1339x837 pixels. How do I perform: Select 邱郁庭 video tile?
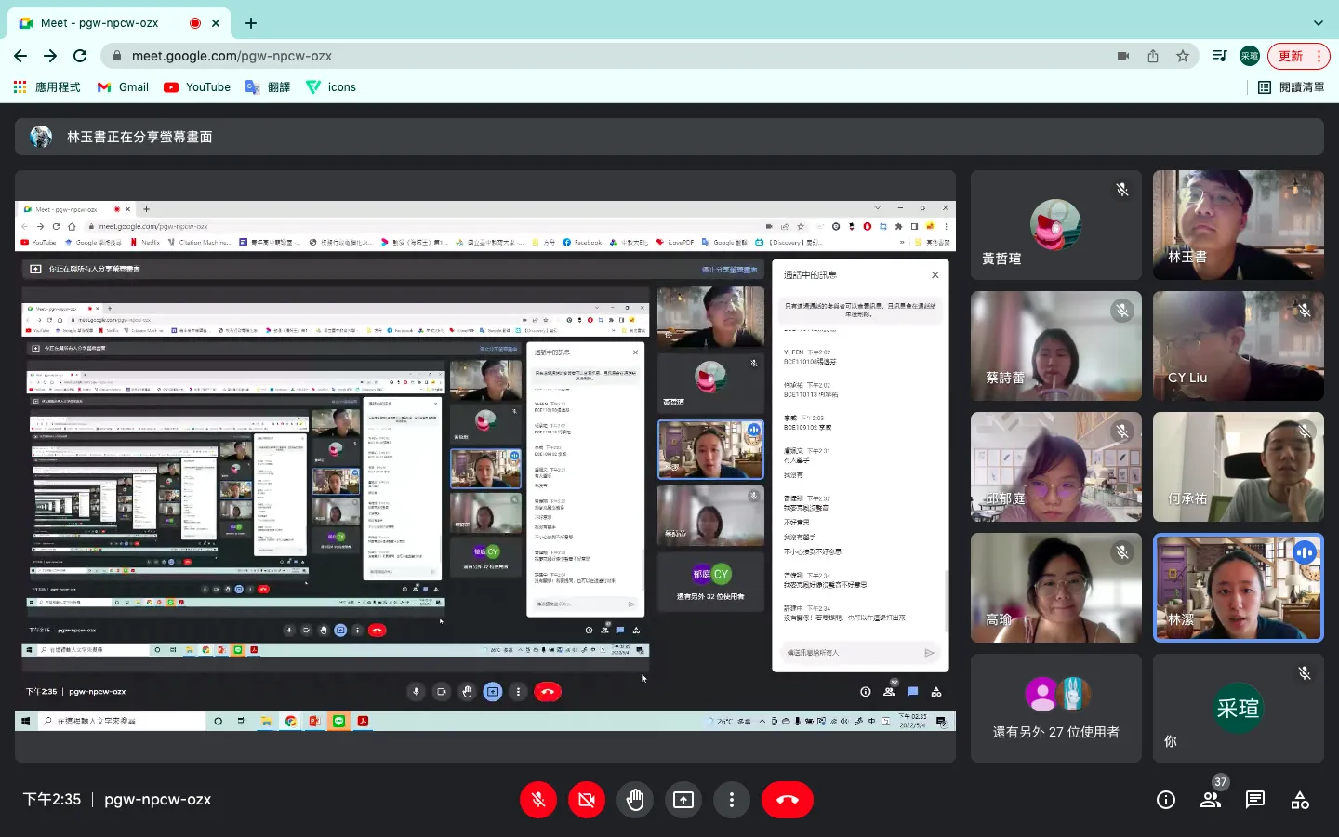coord(1056,467)
